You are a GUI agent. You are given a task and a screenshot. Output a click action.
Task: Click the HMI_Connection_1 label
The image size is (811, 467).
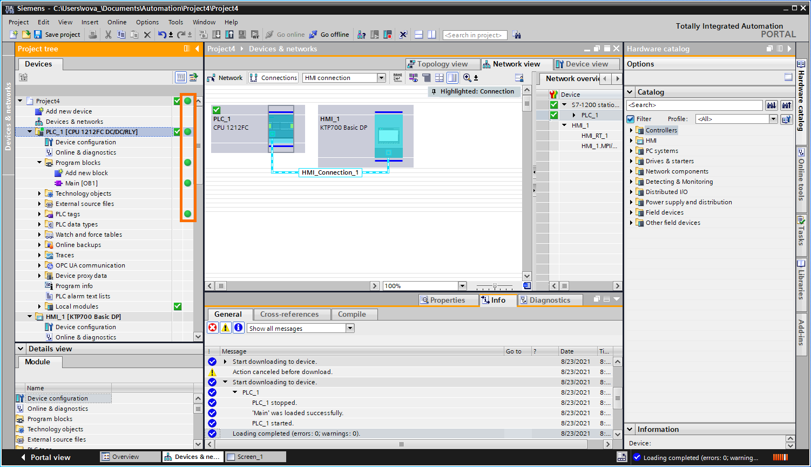pyautogui.click(x=330, y=172)
